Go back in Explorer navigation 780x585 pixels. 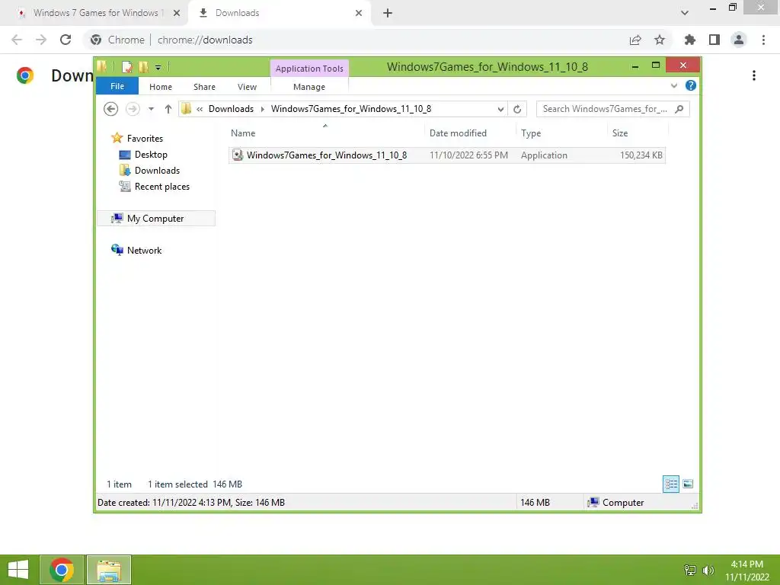click(110, 108)
